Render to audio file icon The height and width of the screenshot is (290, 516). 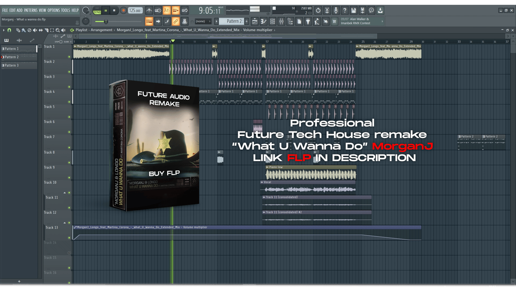point(363,10)
